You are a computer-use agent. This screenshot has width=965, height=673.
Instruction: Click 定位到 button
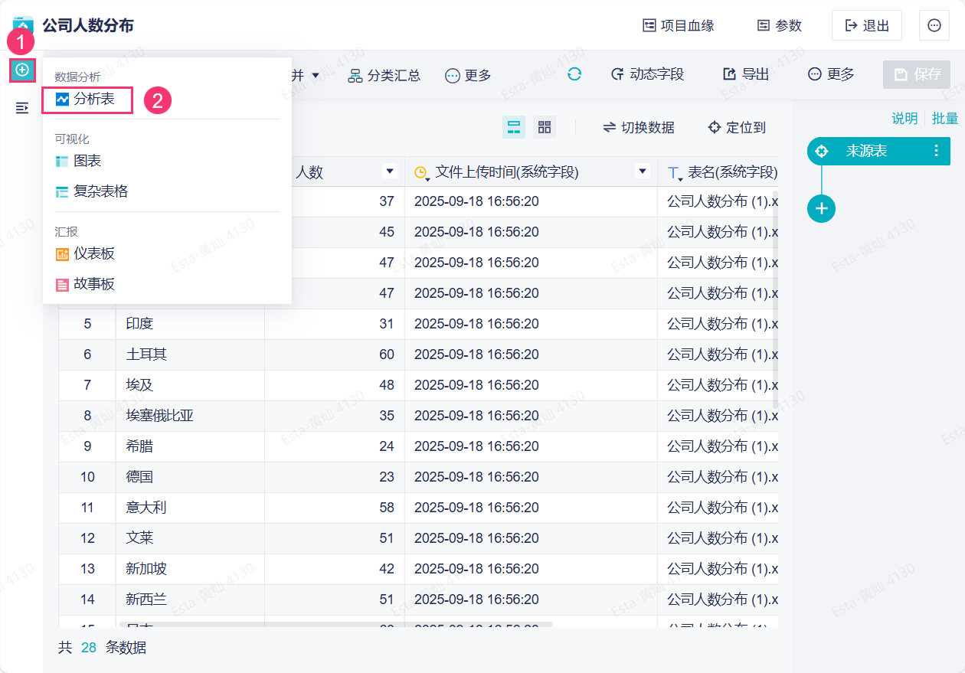point(737,127)
